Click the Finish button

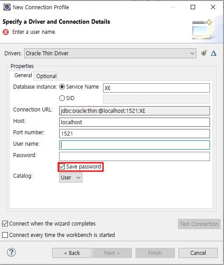click(x=155, y=253)
